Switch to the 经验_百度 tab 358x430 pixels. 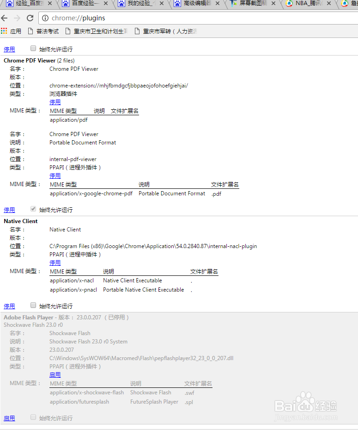point(29,4)
